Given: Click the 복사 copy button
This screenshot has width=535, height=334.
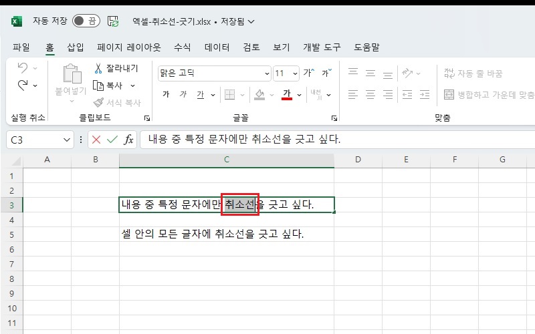Looking at the screenshot, I should [108, 86].
